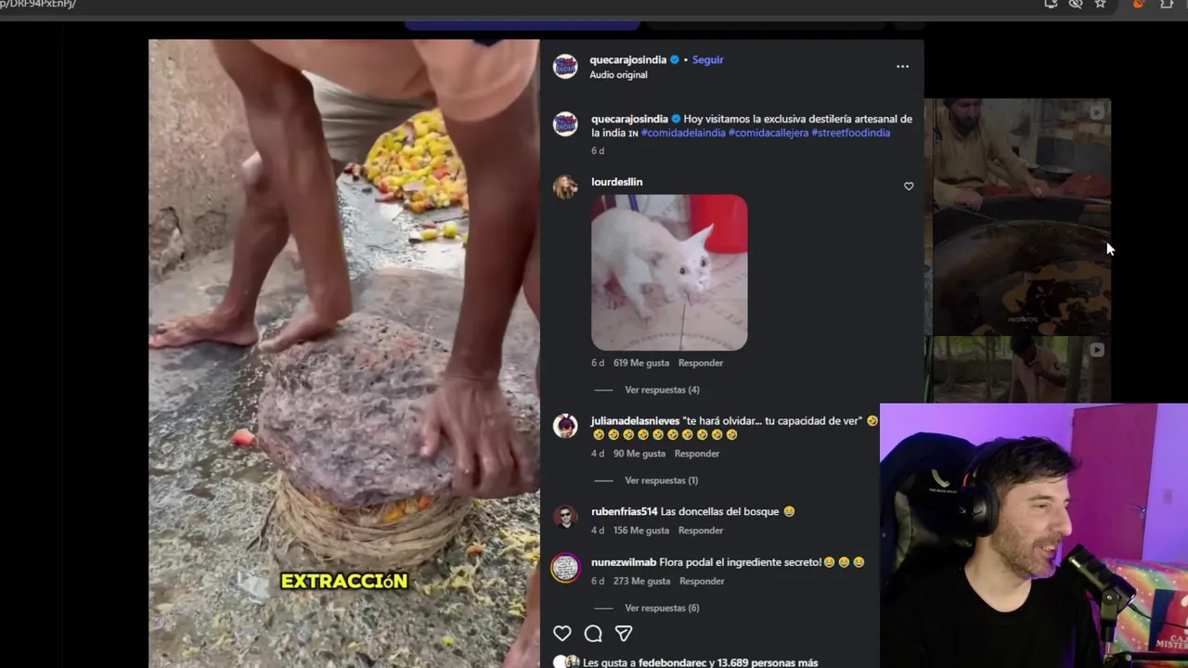
Task: Open the cat GIF in lourdesllin's comment
Action: pyautogui.click(x=669, y=273)
